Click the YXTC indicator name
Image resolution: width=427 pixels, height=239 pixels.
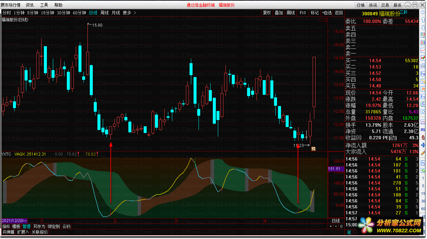click(x=6, y=154)
